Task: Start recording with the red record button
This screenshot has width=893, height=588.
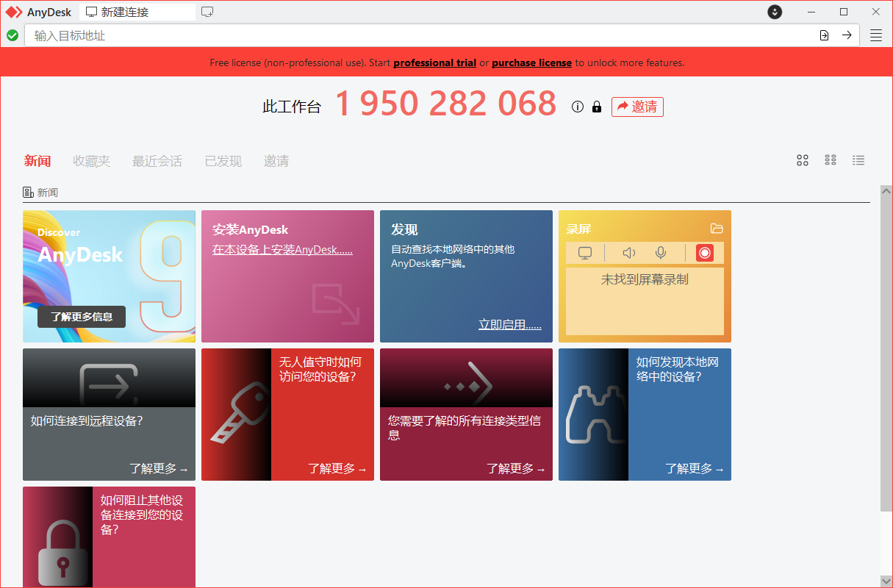Action: pyautogui.click(x=705, y=253)
